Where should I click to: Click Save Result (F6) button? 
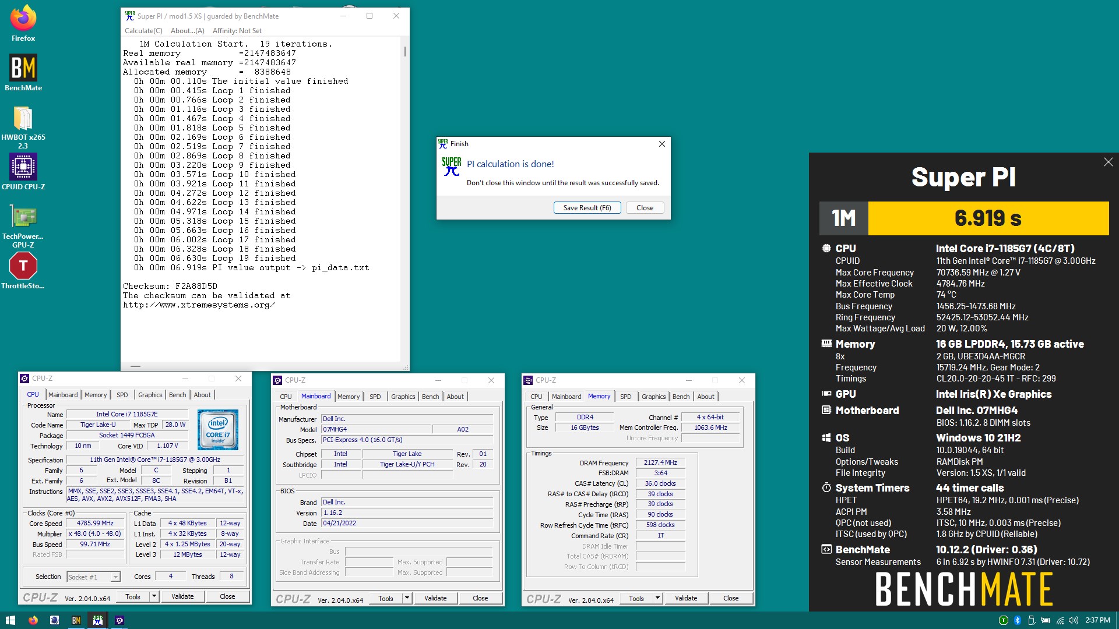pos(587,208)
